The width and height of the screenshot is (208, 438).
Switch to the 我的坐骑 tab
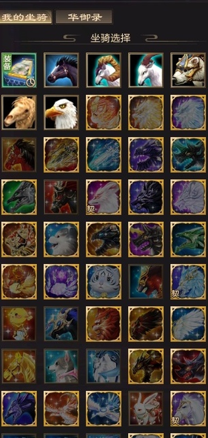pyautogui.click(x=26, y=17)
